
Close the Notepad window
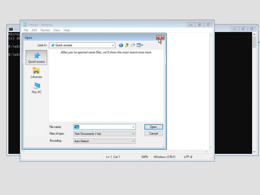(208, 25)
